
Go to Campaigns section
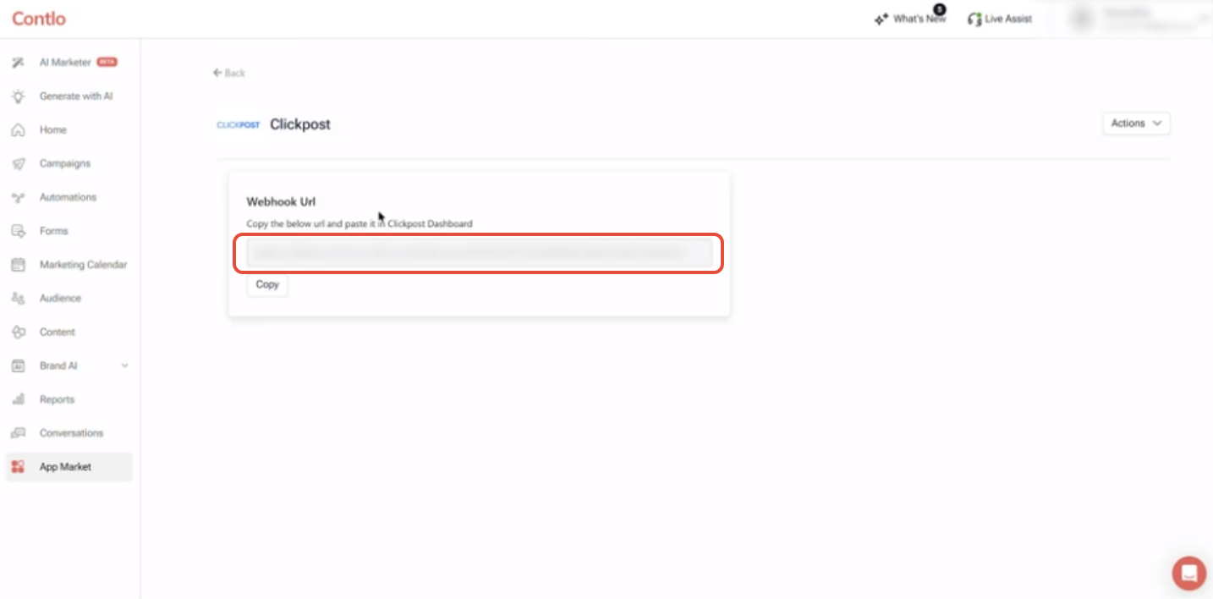[65, 163]
